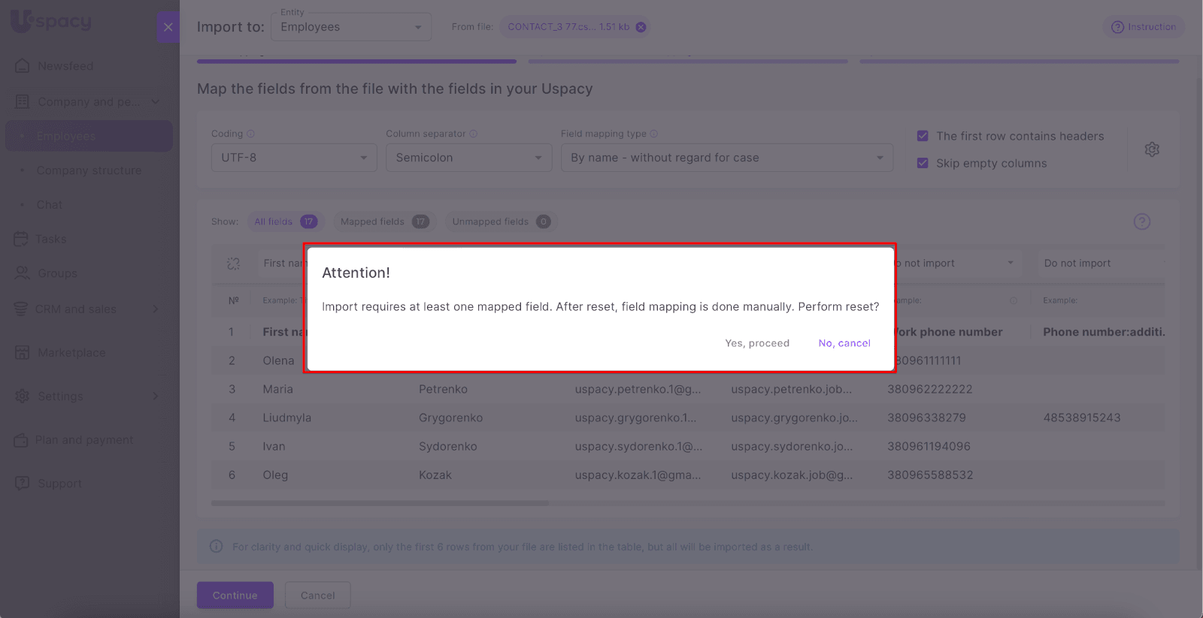Open the Instruction help link
Image resolution: width=1203 pixels, height=618 pixels.
pos(1144,27)
